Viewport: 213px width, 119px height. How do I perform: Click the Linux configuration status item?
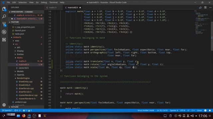(x=199, y=110)
